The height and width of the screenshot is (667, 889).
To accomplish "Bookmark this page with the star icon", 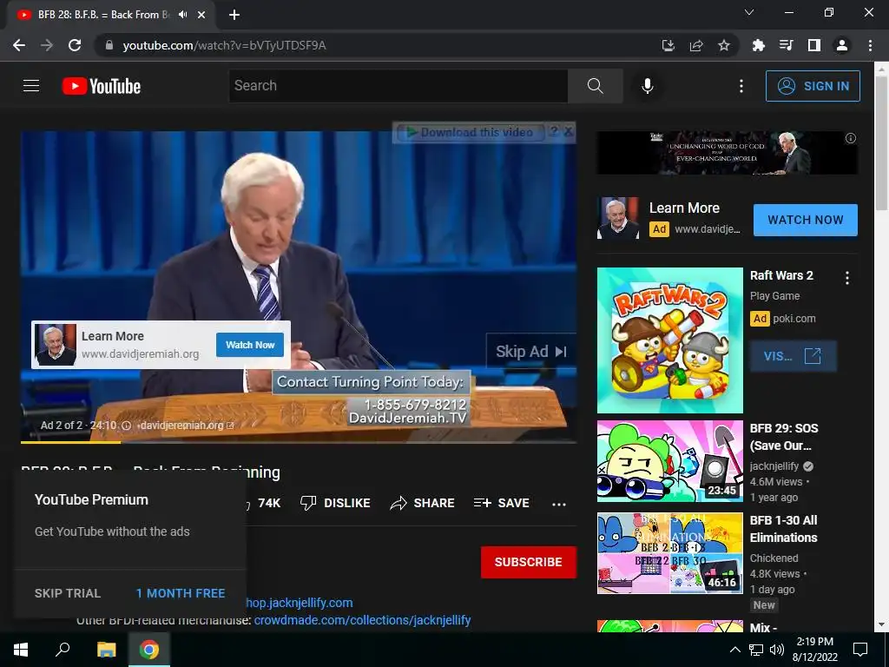I will pyautogui.click(x=724, y=45).
